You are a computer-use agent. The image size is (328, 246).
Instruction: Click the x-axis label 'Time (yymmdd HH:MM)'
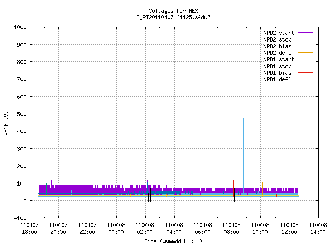(173, 241)
